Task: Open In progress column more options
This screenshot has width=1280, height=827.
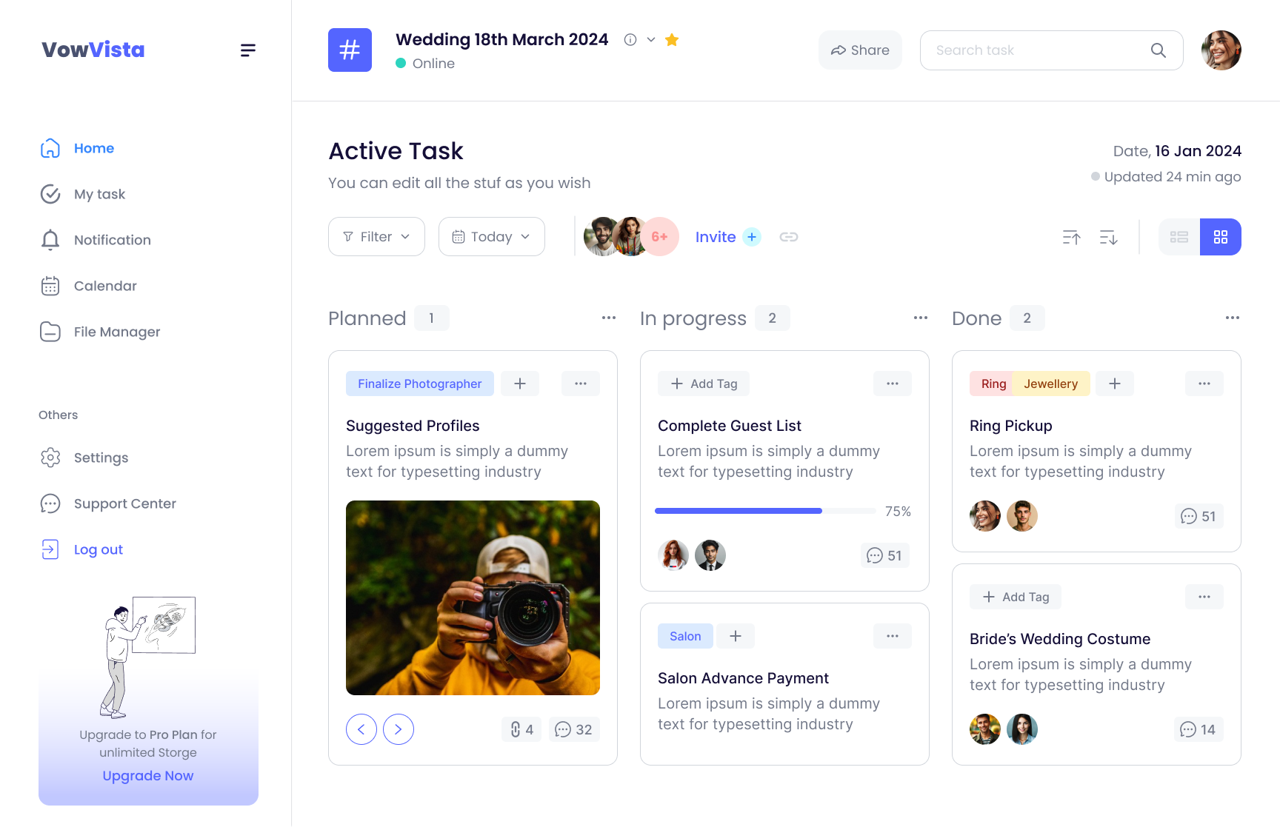Action: tap(921, 318)
